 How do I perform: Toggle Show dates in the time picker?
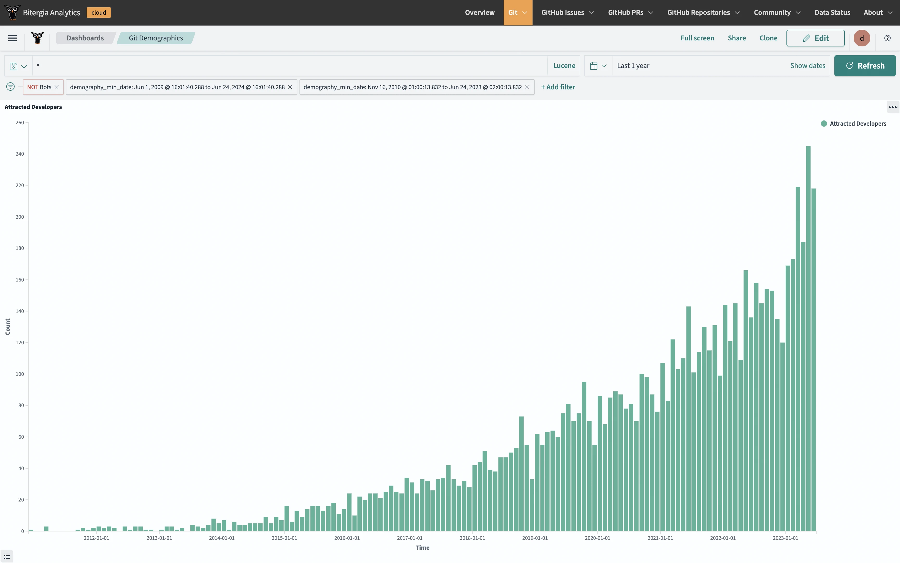point(807,65)
